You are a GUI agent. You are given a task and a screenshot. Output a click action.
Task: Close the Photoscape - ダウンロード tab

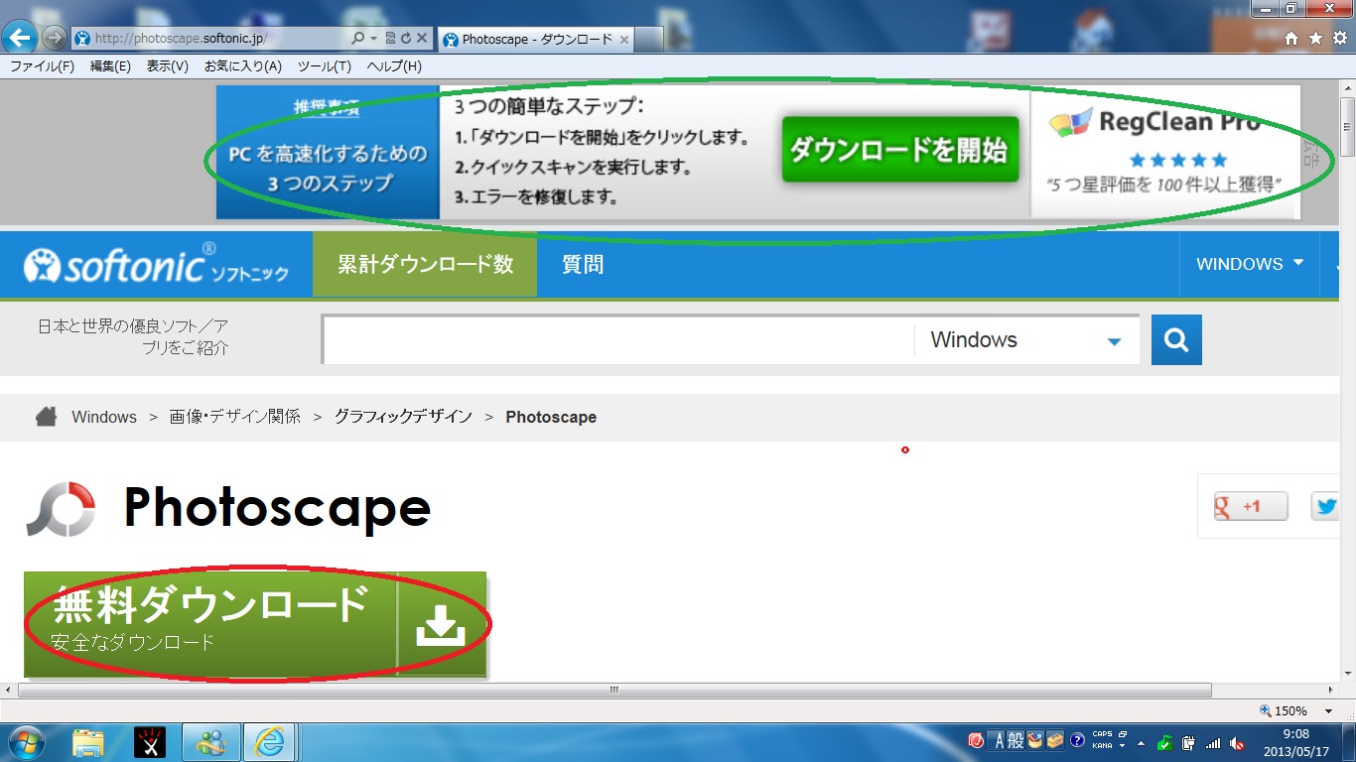[x=623, y=40]
